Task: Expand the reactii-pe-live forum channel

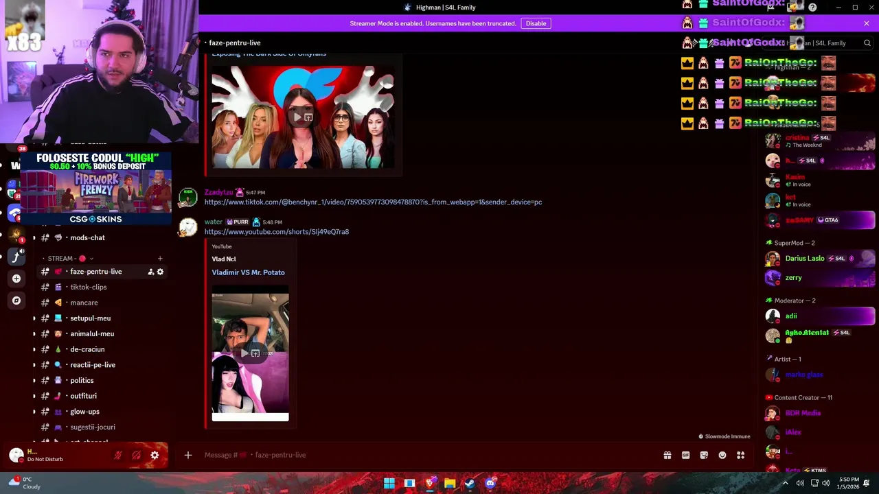Action: tap(34, 365)
